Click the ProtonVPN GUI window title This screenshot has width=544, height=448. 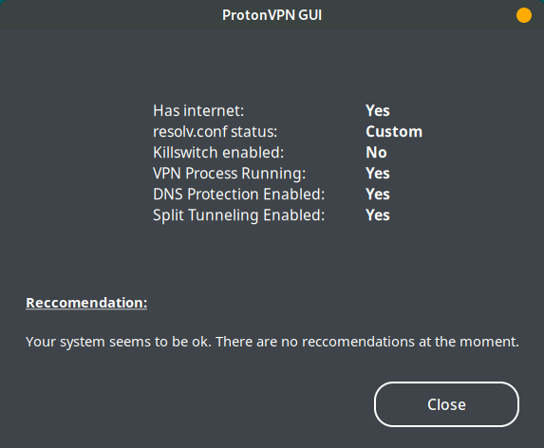tap(272, 15)
